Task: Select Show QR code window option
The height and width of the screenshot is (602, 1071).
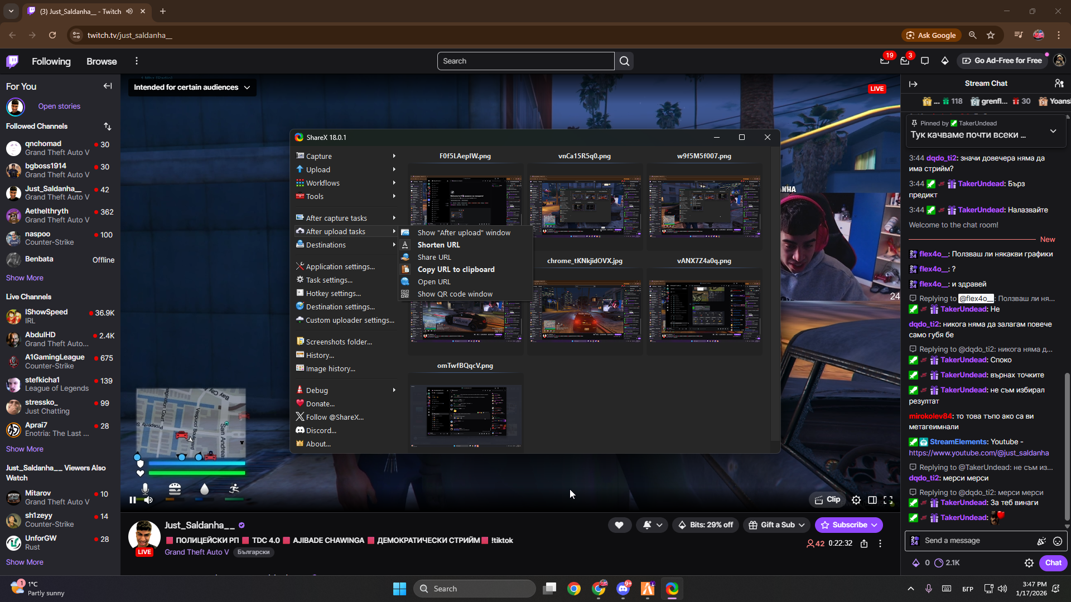Action: (x=455, y=294)
